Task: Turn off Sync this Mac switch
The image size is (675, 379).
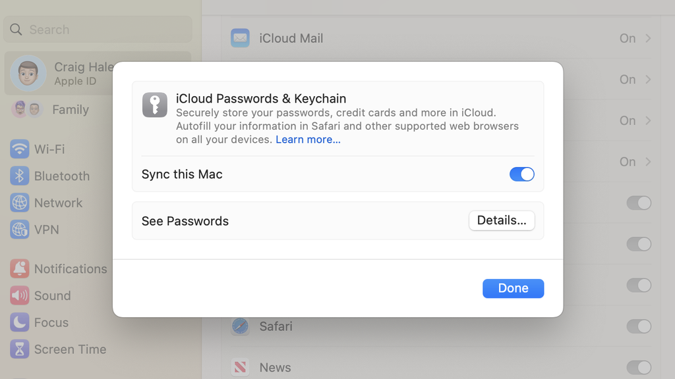Action: 521,174
